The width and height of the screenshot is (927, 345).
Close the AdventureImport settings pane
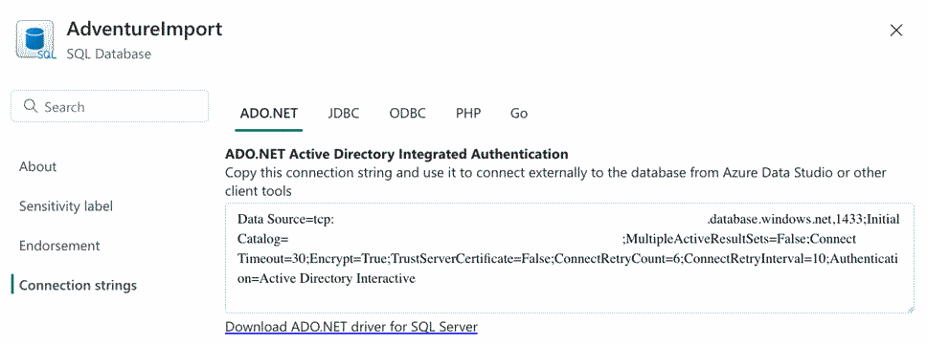896,31
